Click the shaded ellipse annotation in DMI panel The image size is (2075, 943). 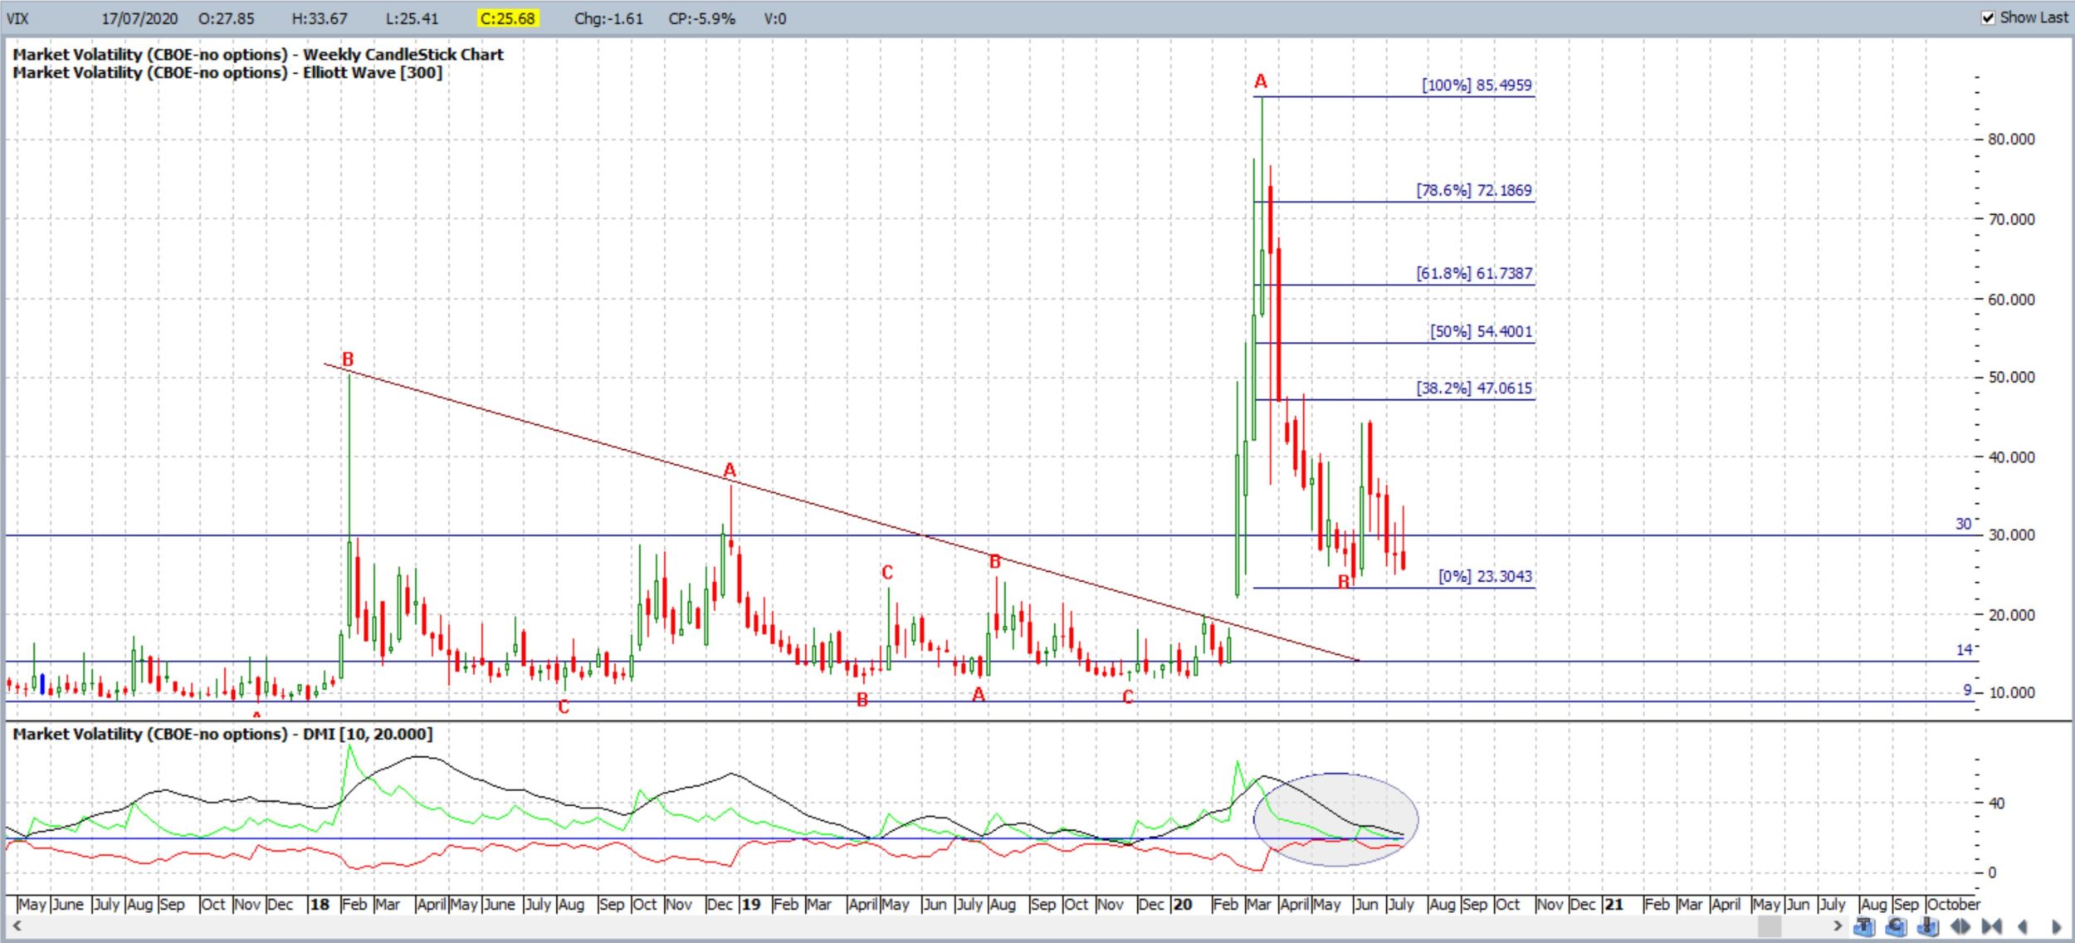(1335, 819)
